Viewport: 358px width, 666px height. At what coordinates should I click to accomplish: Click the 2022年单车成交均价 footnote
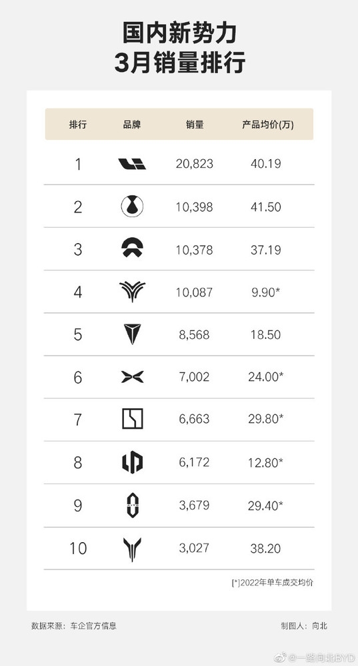pos(273,582)
